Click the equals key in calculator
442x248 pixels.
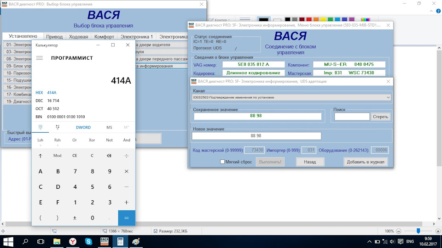click(127, 218)
